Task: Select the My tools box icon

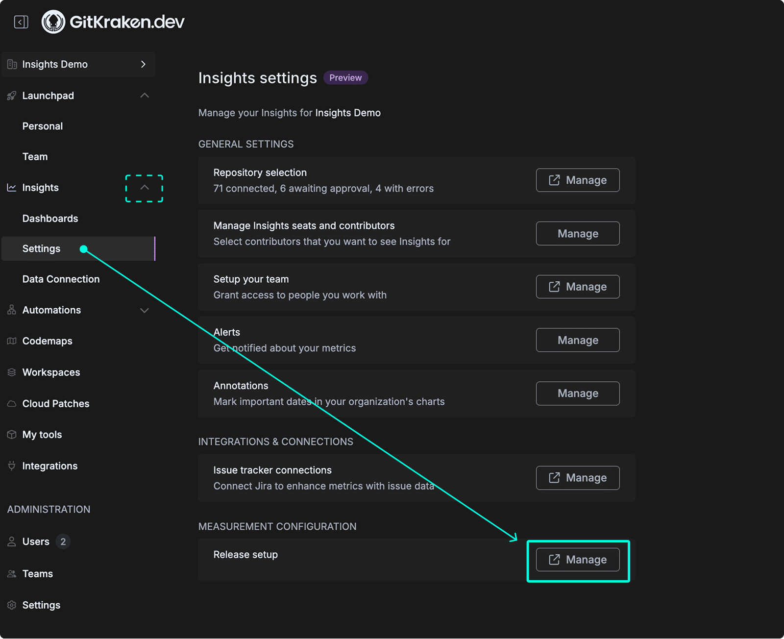Action: coord(11,434)
